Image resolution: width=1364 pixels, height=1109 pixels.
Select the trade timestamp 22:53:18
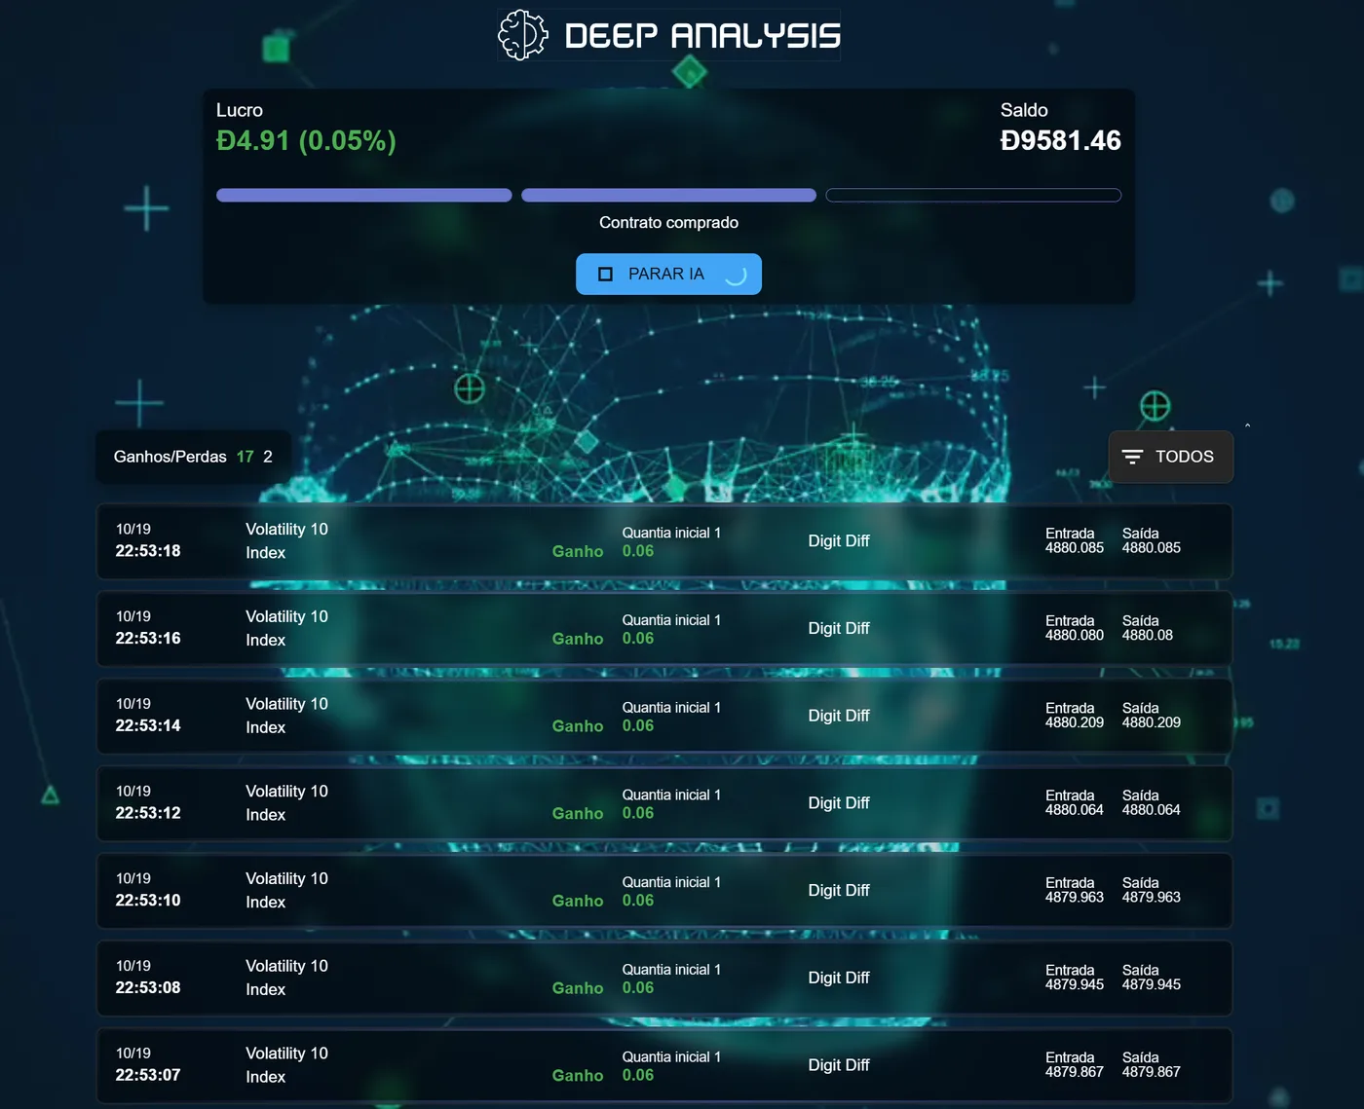point(148,551)
